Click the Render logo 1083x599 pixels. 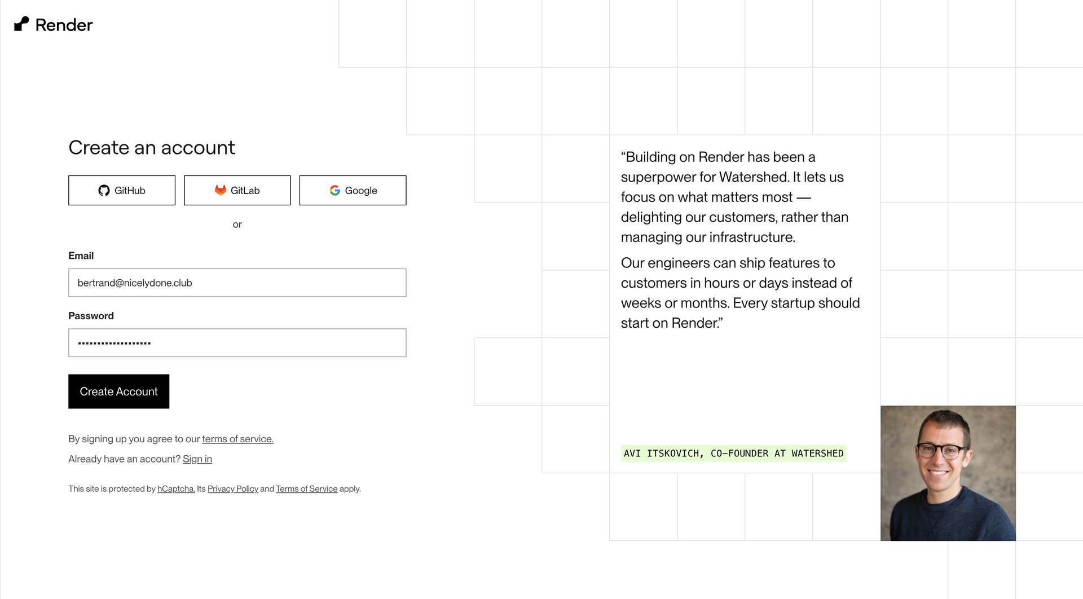click(53, 24)
